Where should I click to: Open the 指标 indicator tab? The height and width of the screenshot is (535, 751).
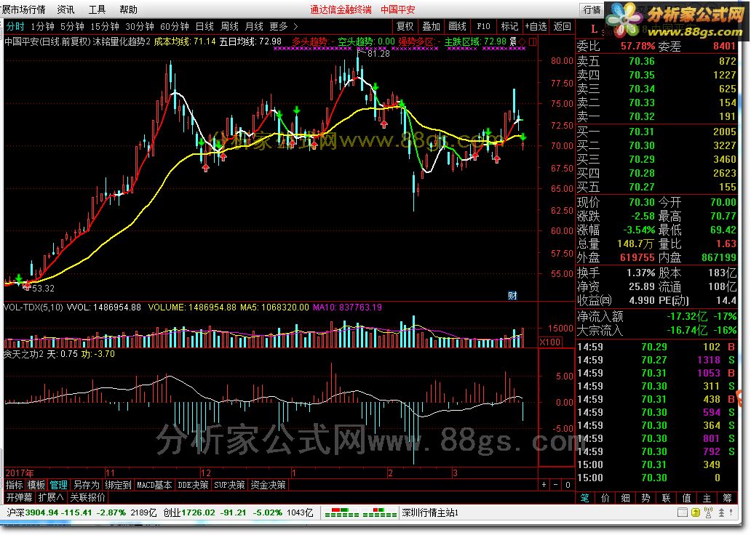tap(15, 485)
